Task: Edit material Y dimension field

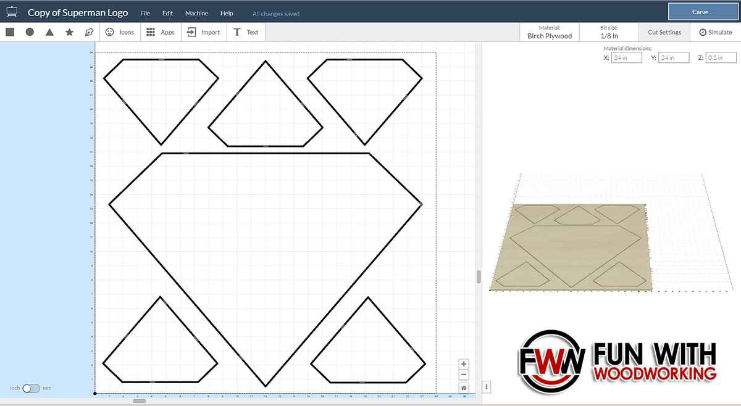Action: coord(674,57)
